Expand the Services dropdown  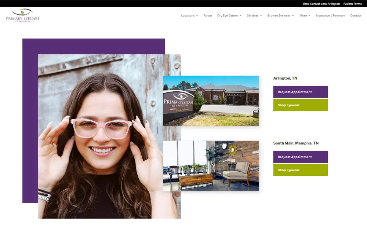point(254,15)
